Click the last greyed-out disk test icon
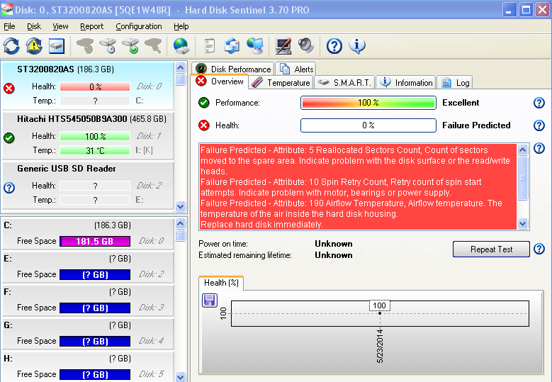Viewport: 552px width, 382px height. click(153, 46)
